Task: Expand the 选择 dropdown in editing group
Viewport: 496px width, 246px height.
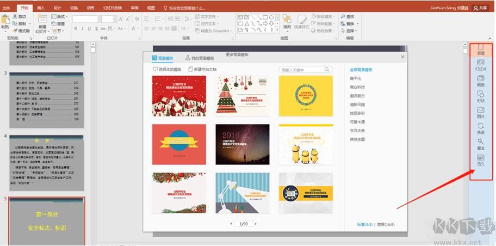Action: [x=350, y=30]
